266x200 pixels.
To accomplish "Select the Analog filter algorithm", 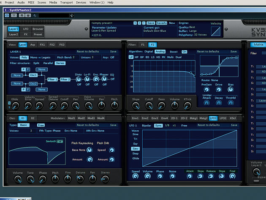I will click(x=160, y=52).
